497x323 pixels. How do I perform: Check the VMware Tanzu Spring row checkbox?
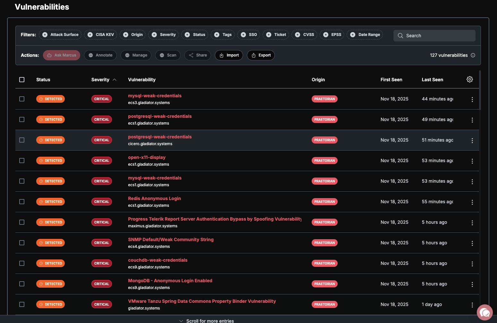pos(22,304)
